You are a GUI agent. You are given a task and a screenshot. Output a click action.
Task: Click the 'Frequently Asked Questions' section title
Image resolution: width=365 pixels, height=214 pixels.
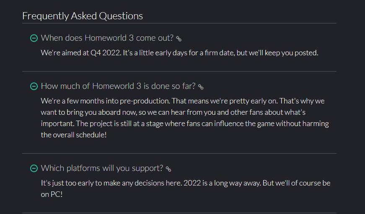click(x=83, y=16)
